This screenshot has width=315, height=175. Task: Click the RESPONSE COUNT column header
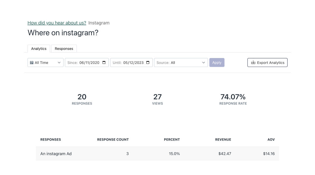coord(113,139)
